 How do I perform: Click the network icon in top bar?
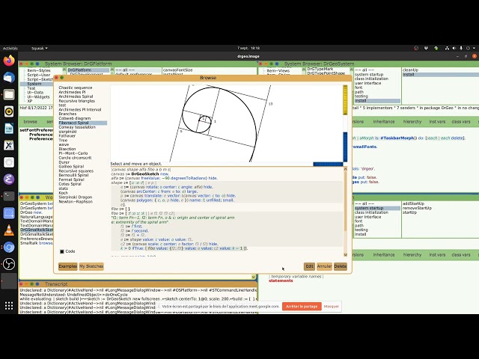(447, 48)
